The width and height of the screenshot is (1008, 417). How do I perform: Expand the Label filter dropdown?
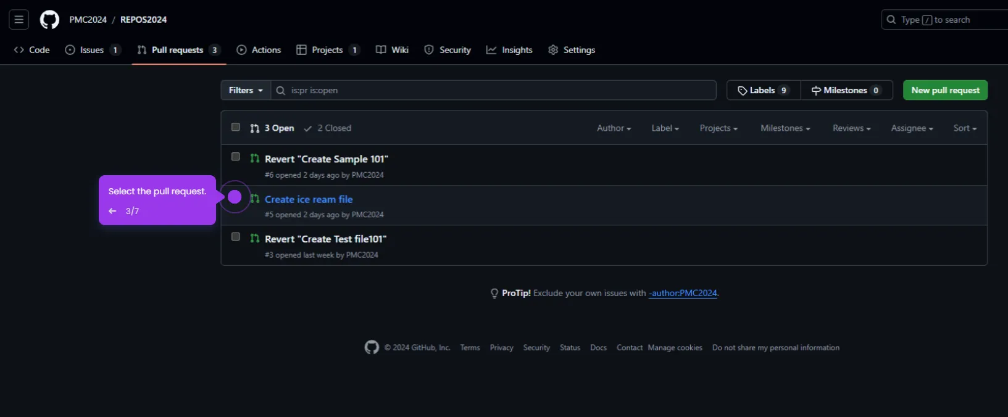click(x=665, y=128)
